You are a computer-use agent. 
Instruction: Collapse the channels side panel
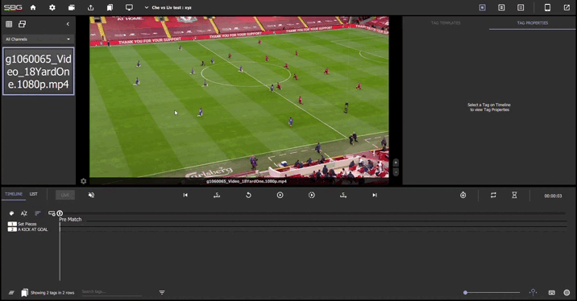click(68, 24)
